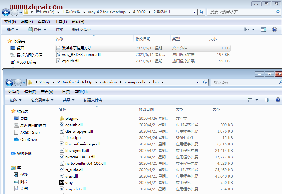The width and height of the screenshot is (282, 194).
Task: Click the help icon in the bin window
Action: pos(278,100)
